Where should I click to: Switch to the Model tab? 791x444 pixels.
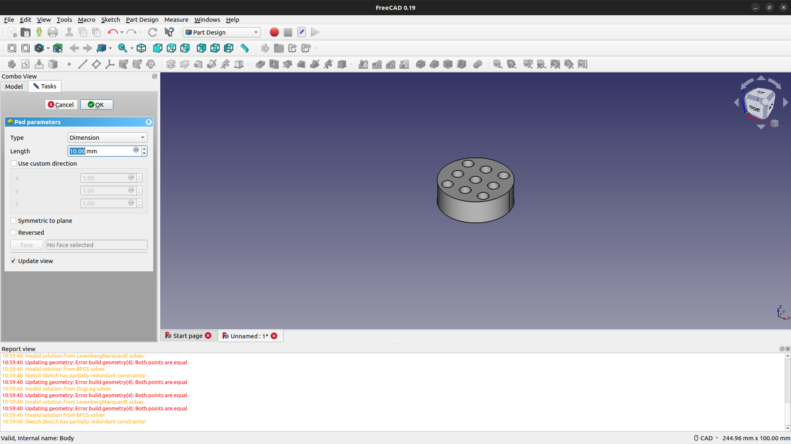pos(14,86)
